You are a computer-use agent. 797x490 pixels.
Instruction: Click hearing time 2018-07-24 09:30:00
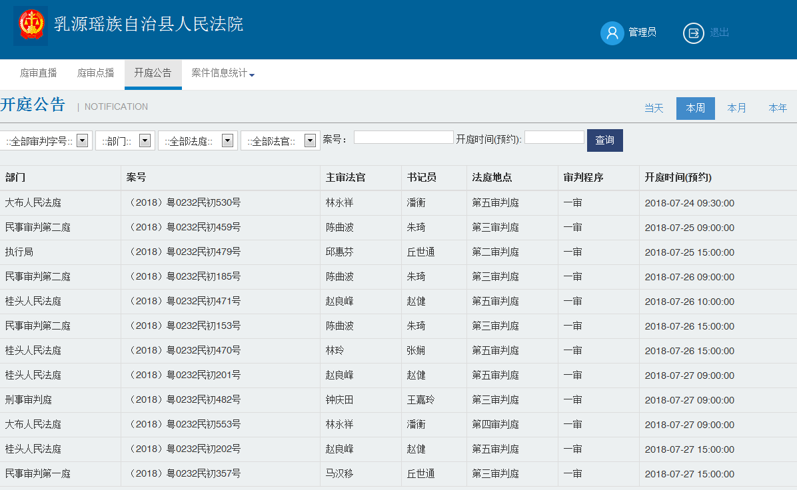[x=690, y=203]
